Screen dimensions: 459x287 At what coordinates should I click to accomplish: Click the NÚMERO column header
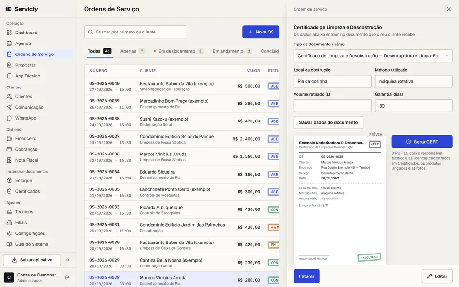[x=98, y=71]
